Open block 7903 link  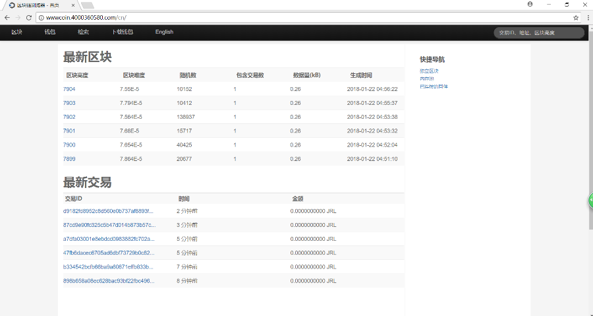coord(69,103)
